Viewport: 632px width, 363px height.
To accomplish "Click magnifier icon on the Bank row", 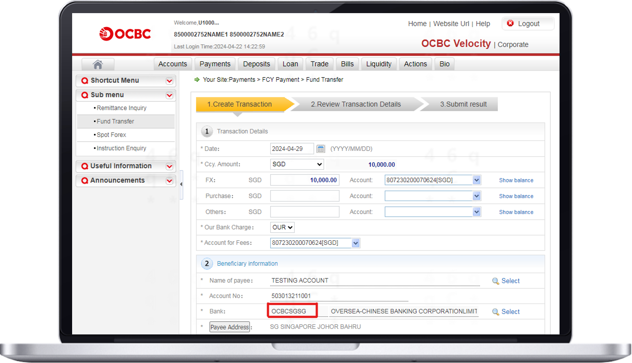I will (x=495, y=312).
